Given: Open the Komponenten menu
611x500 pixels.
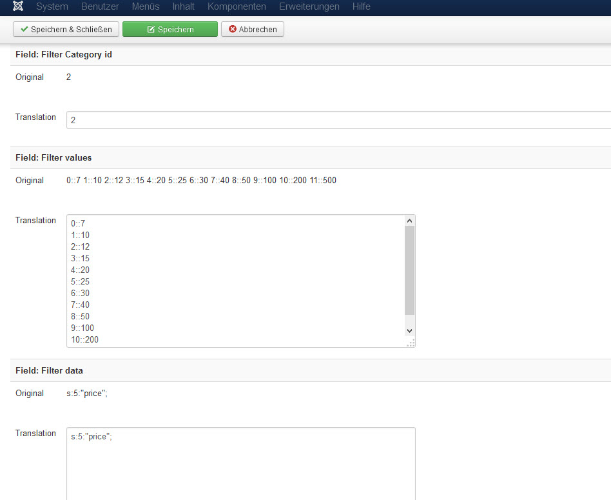Looking at the screenshot, I should point(237,6).
